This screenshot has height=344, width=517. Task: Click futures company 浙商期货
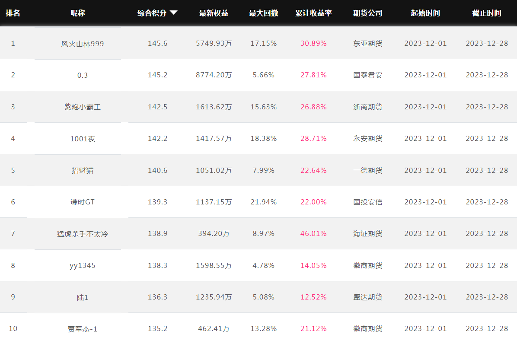tap(367, 107)
